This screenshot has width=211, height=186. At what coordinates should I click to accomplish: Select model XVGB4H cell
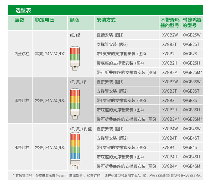tap(170, 157)
